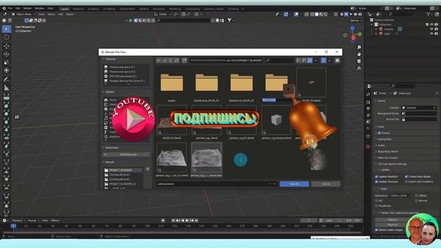441x248 pixels.
Task: Jump to timeline end frame
Action: pyautogui.click(x=196, y=220)
